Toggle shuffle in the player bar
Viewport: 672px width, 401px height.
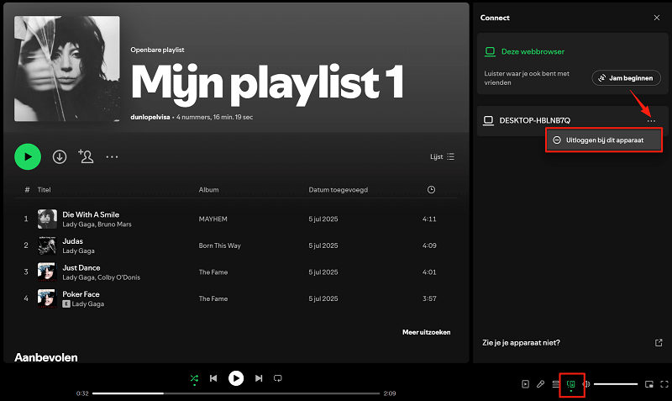pyautogui.click(x=194, y=378)
